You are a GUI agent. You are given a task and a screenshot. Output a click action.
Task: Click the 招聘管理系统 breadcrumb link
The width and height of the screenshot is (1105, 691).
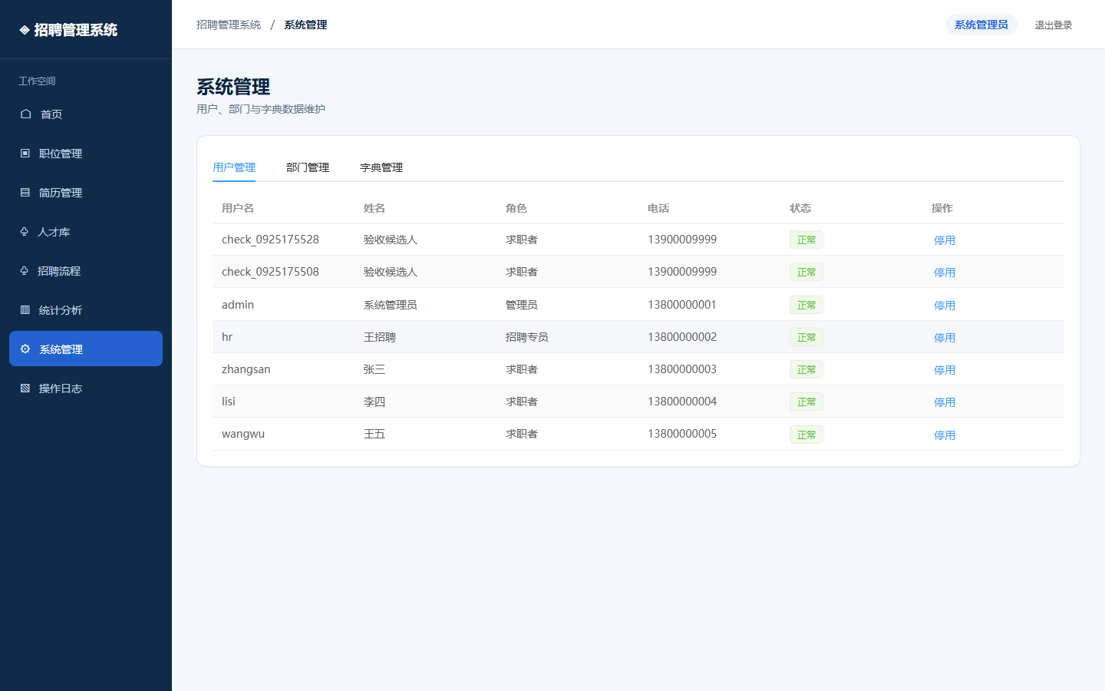click(x=229, y=25)
